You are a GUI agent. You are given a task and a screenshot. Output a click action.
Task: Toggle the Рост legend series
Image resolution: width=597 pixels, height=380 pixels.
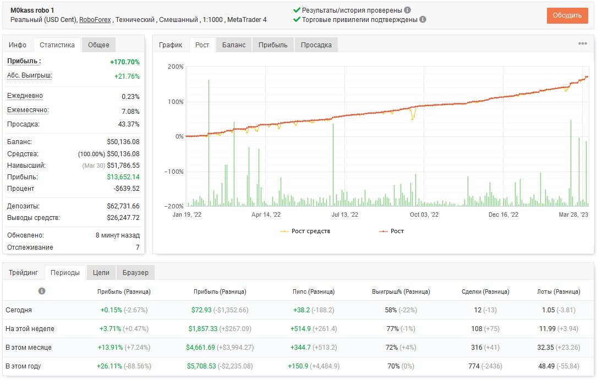pos(391,232)
